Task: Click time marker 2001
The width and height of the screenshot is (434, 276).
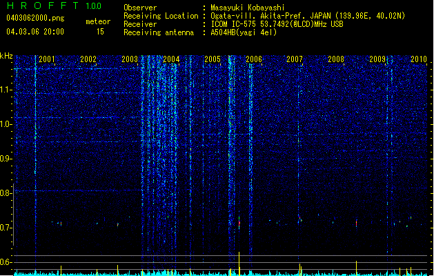Action: click(47, 59)
